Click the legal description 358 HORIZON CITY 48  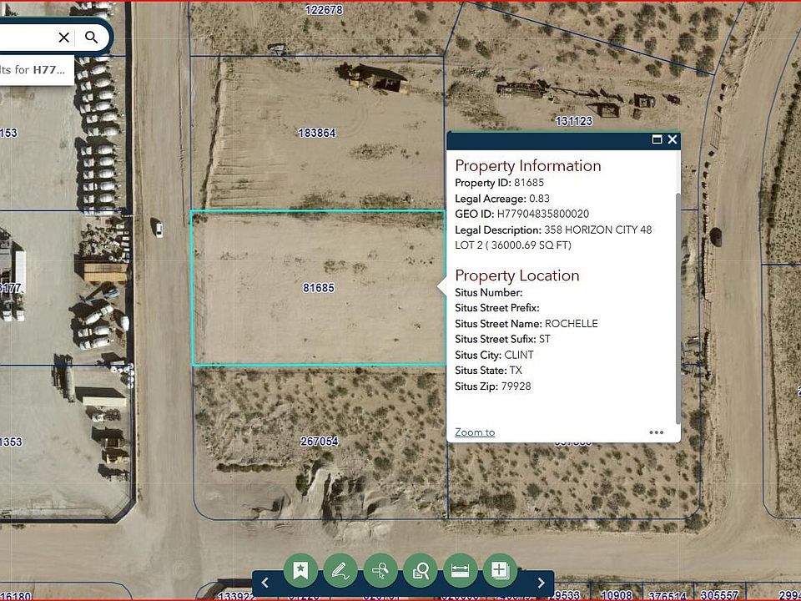[x=598, y=230]
